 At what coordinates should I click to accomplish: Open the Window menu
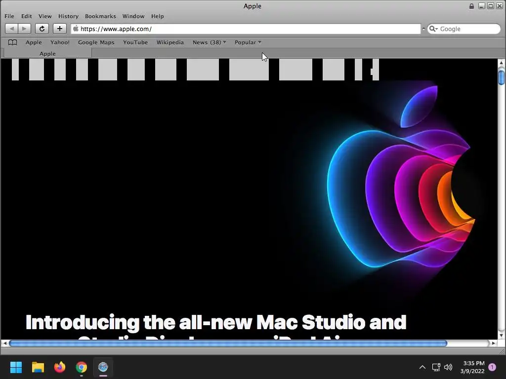[133, 16]
